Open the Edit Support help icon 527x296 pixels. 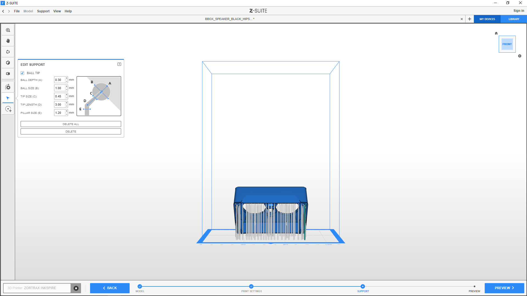pos(119,64)
